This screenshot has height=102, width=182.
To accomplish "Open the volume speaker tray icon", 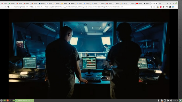I will tap(171, 101).
